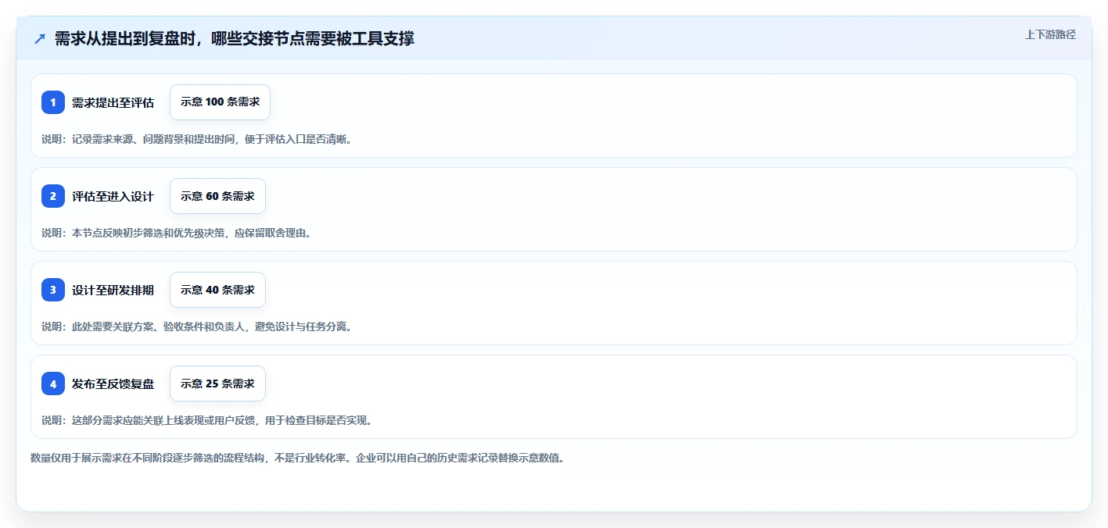The height and width of the screenshot is (528, 1108).
Task: Select the 需求提出至评估 step title
Action: [113, 102]
